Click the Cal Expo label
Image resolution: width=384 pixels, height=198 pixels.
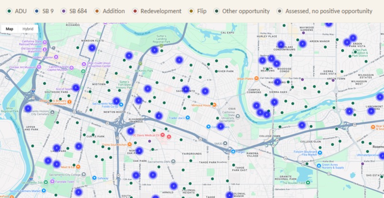click(x=227, y=32)
